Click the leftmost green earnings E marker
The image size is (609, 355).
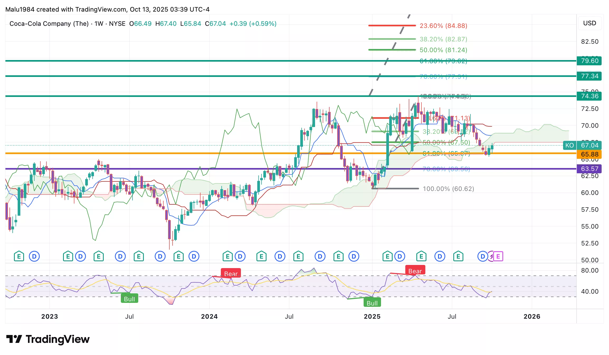coord(19,256)
